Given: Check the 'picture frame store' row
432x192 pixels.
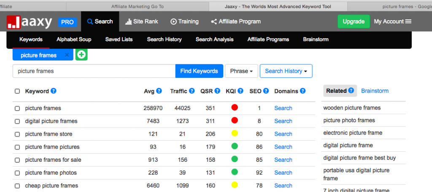Looking at the screenshot, I should point(17,134).
